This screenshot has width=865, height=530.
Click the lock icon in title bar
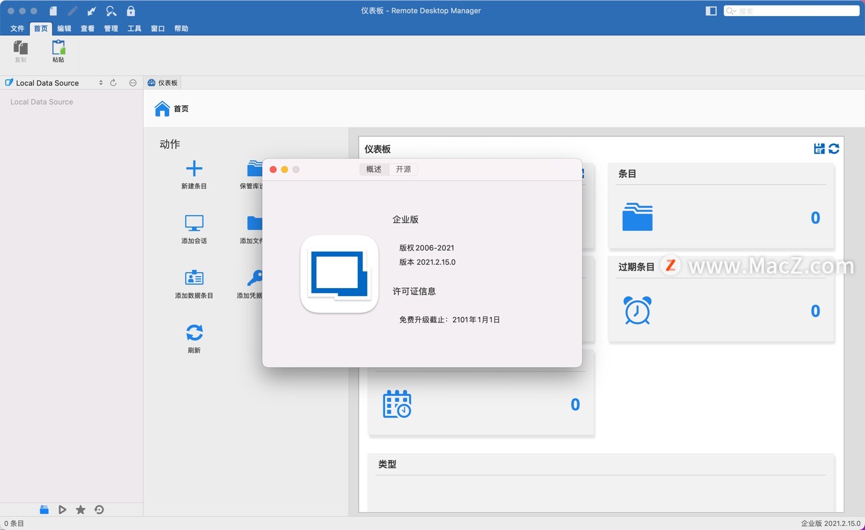pos(131,11)
